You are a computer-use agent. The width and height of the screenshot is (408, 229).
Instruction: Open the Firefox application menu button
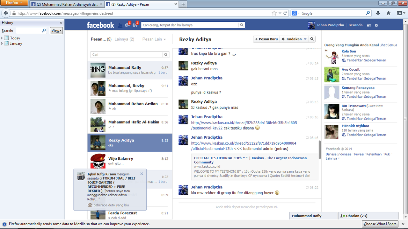14,3
